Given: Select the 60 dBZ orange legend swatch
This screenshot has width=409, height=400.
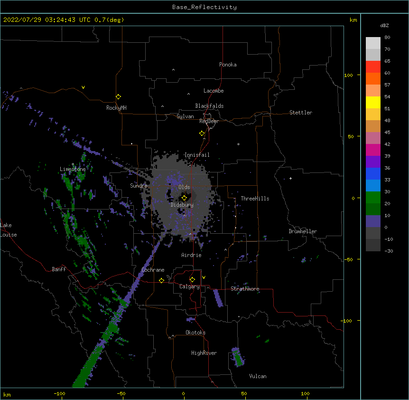Looking at the screenshot, I should pos(373,78).
